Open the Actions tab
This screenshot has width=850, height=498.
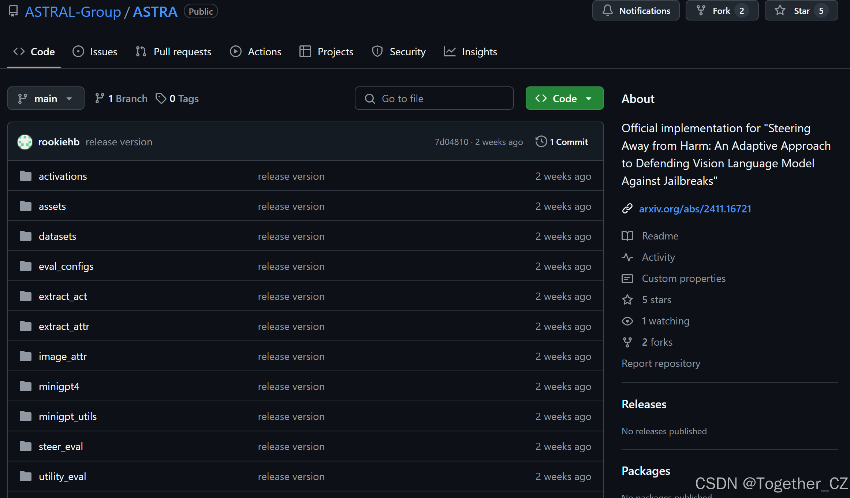[x=256, y=52]
